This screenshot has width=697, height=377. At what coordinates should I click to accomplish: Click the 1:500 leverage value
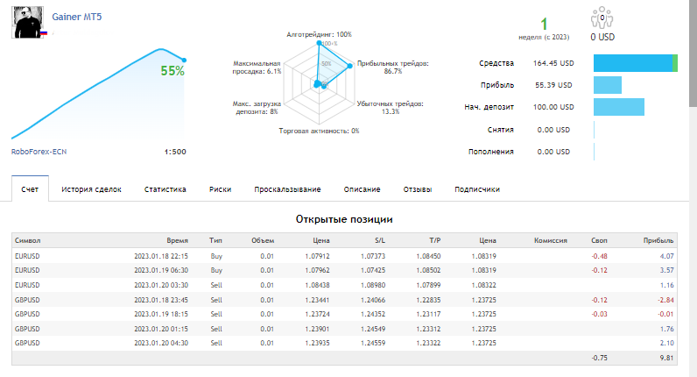coord(175,152)
